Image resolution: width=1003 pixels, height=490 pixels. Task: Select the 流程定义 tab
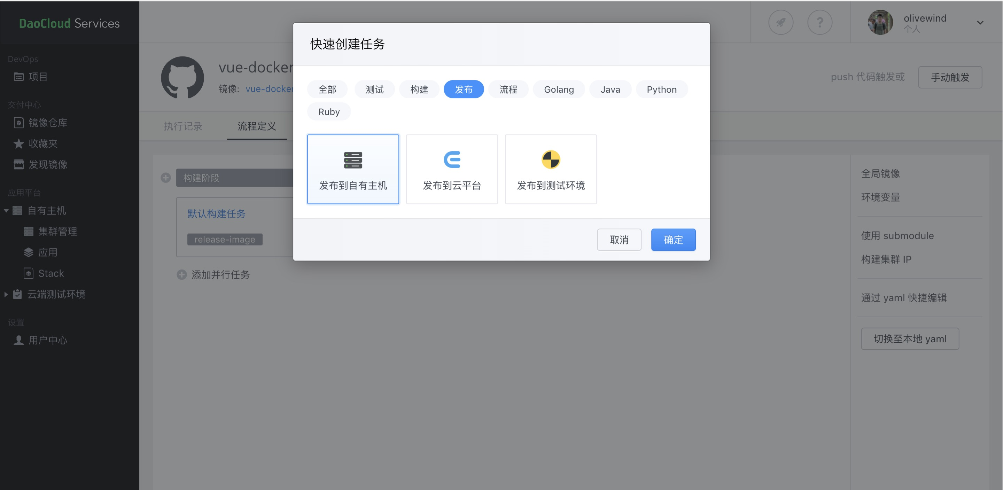click(257, 126)
